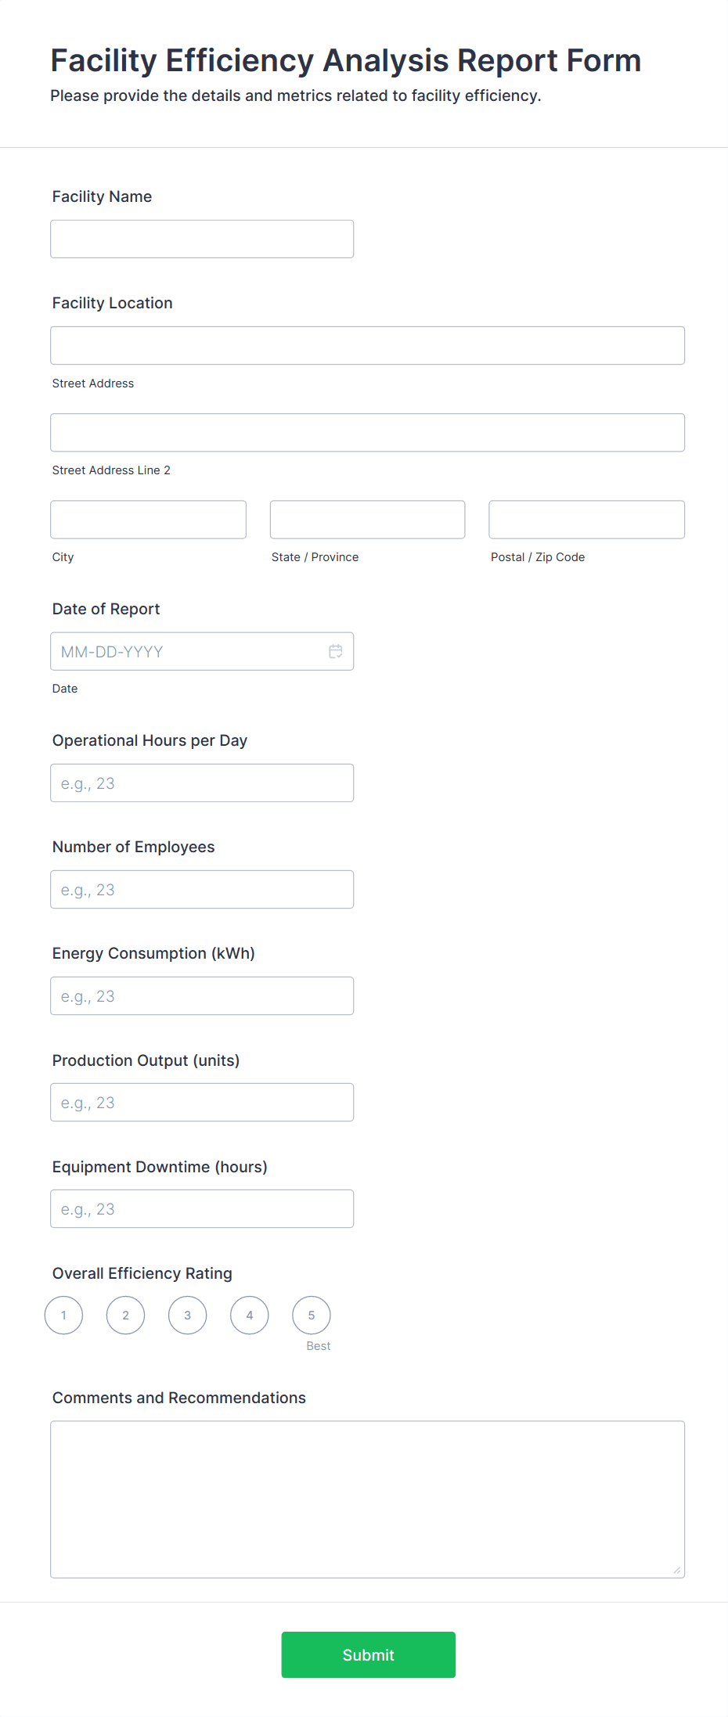Image resolution: width=728 pixels, height=1717 pixels.
Task: Select efficiency rating 1
Action: pyautogui.click(x=63, y=1315)
